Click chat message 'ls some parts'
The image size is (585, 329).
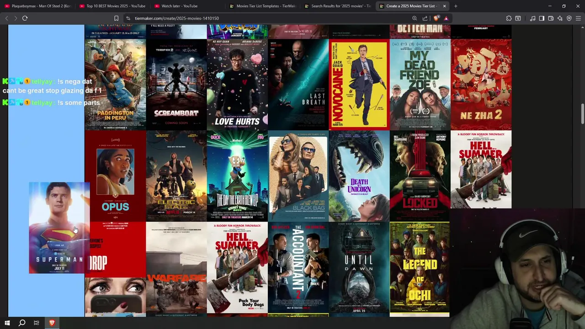click(79, 103)
